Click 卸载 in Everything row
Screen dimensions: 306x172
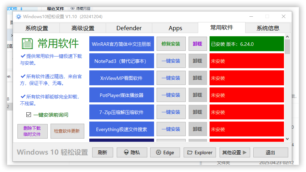point(197,129)
